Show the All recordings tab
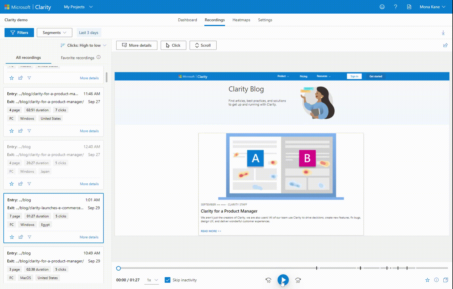Viewport: 453px width, 289px height. click(x=28, y=58)
